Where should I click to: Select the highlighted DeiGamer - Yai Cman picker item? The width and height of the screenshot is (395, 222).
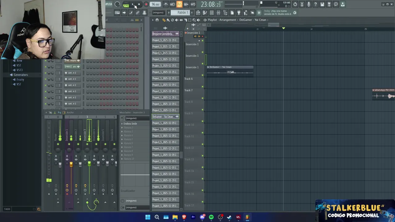[x=165, y=117]
